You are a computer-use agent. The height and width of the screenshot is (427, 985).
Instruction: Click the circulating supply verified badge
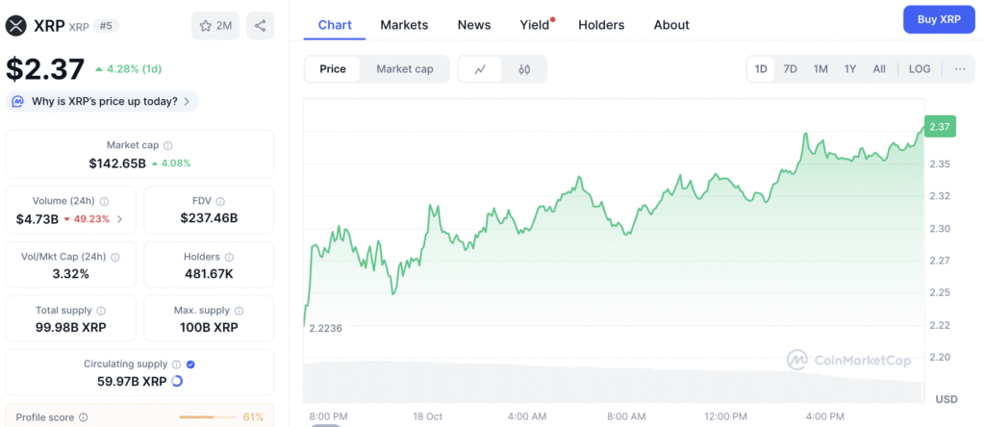coord(190,364)
